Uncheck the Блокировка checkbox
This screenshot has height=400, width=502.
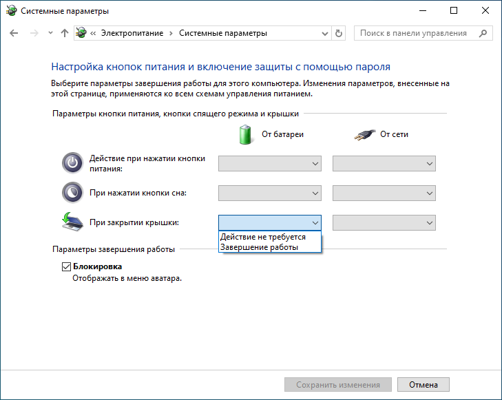[67, 266]
